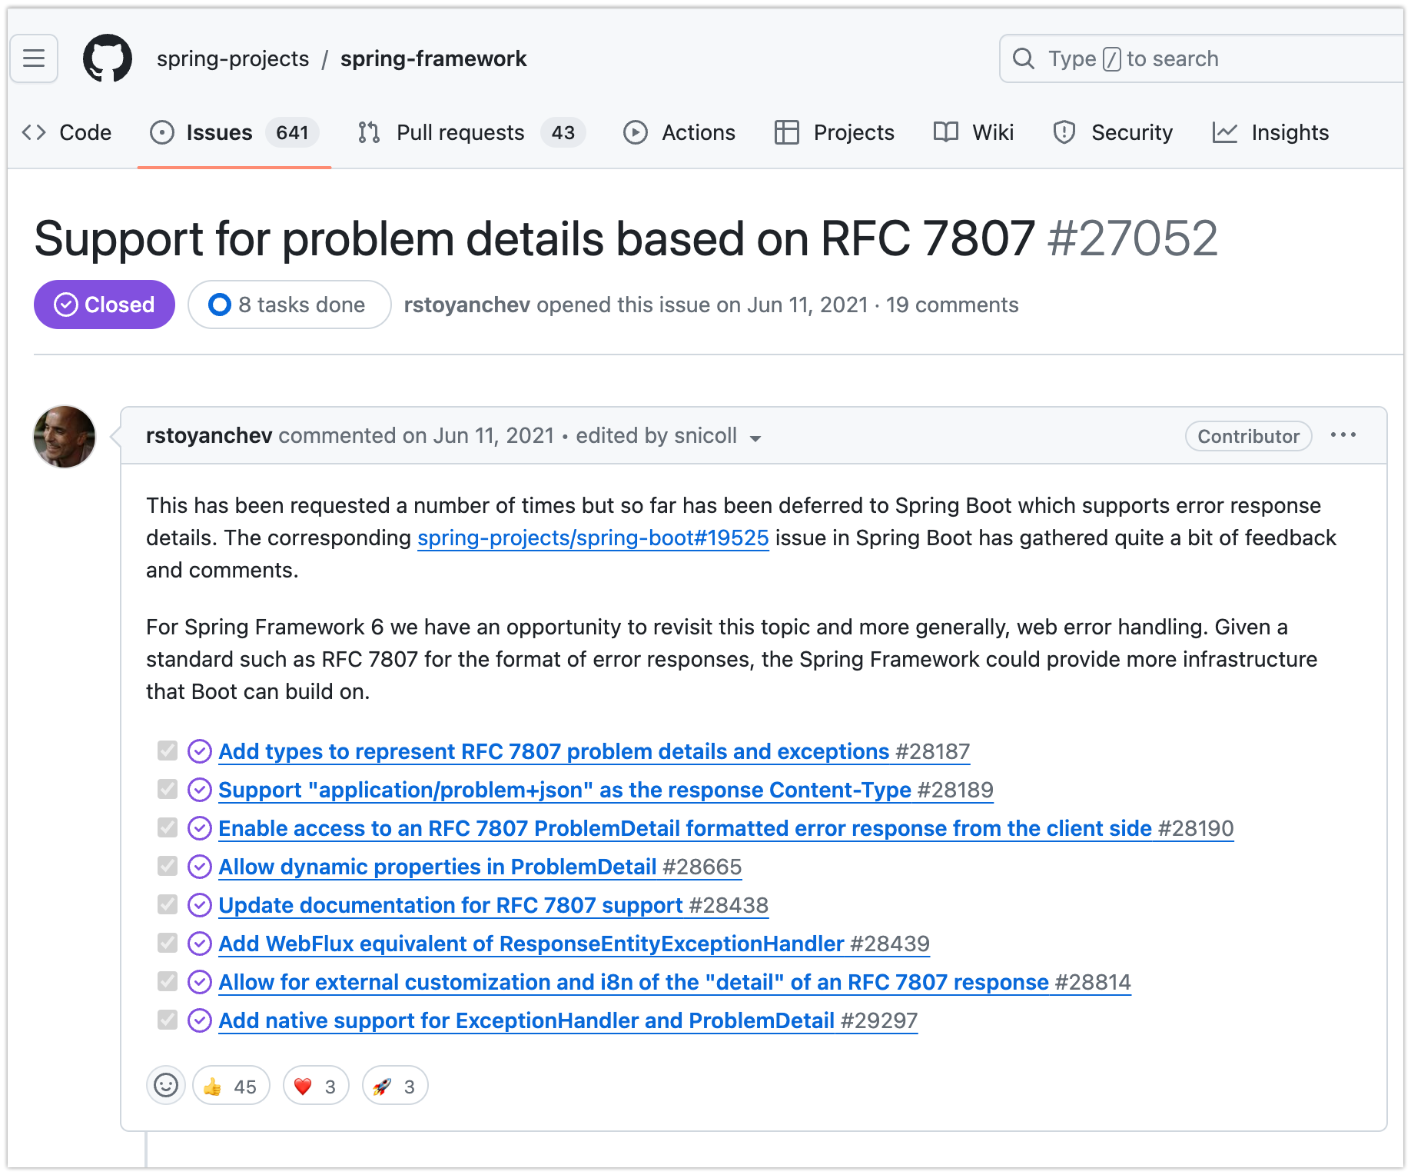
Task: Focus the 'Type / to search' field
Action: [1203, 58]
